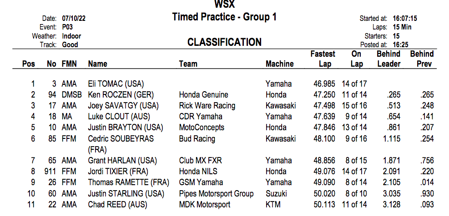Image resolution: width=449 pixels, height=216 pixels.
Task: Select Club MX FXR team
Action: [x=201, y=161]
